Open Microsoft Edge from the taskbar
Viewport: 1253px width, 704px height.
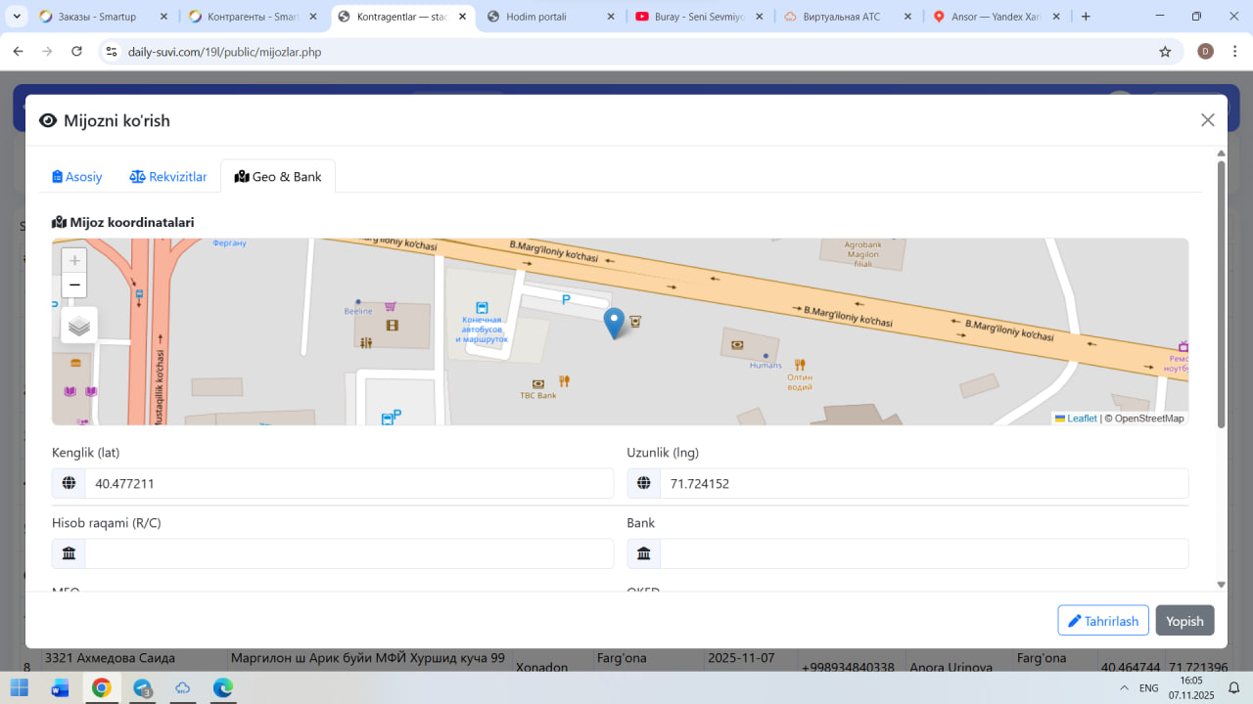pos(223,688)
